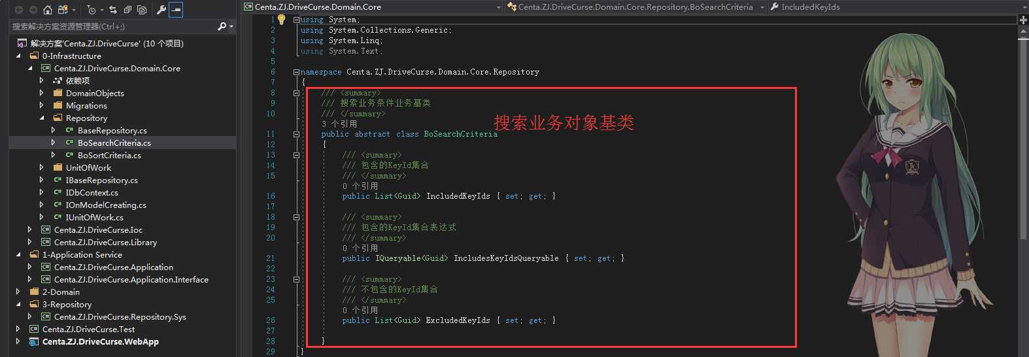
Task: Collapse the Centa.ZJ.DriveCurse.Domain.Core project node
Action: coord(31,69)
